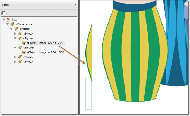Collapse the <Article> tag node
This screenshot has height=116, width=190.
click(11, 29)
